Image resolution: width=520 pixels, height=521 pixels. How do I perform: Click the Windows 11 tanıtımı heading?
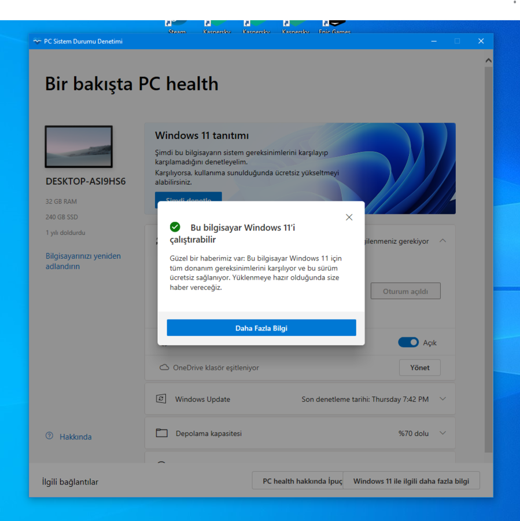point(202,135)
